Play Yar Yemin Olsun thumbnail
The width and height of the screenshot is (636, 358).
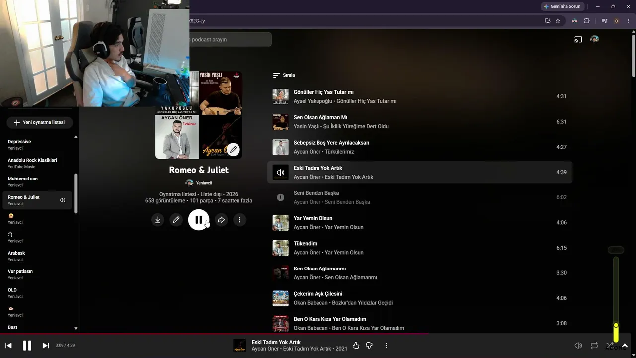pos(280,223)
